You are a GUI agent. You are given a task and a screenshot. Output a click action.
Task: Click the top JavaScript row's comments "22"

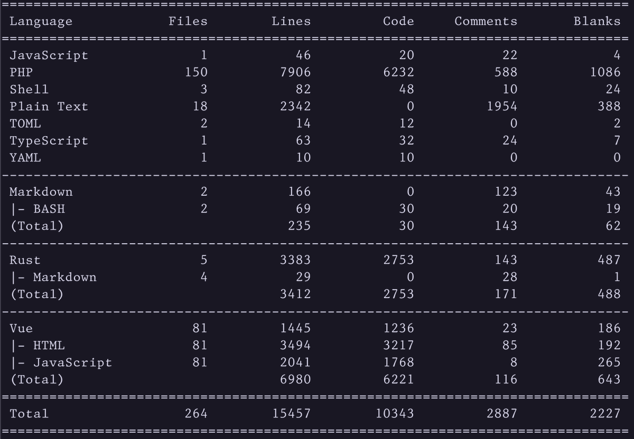click(x=509, y=55)
